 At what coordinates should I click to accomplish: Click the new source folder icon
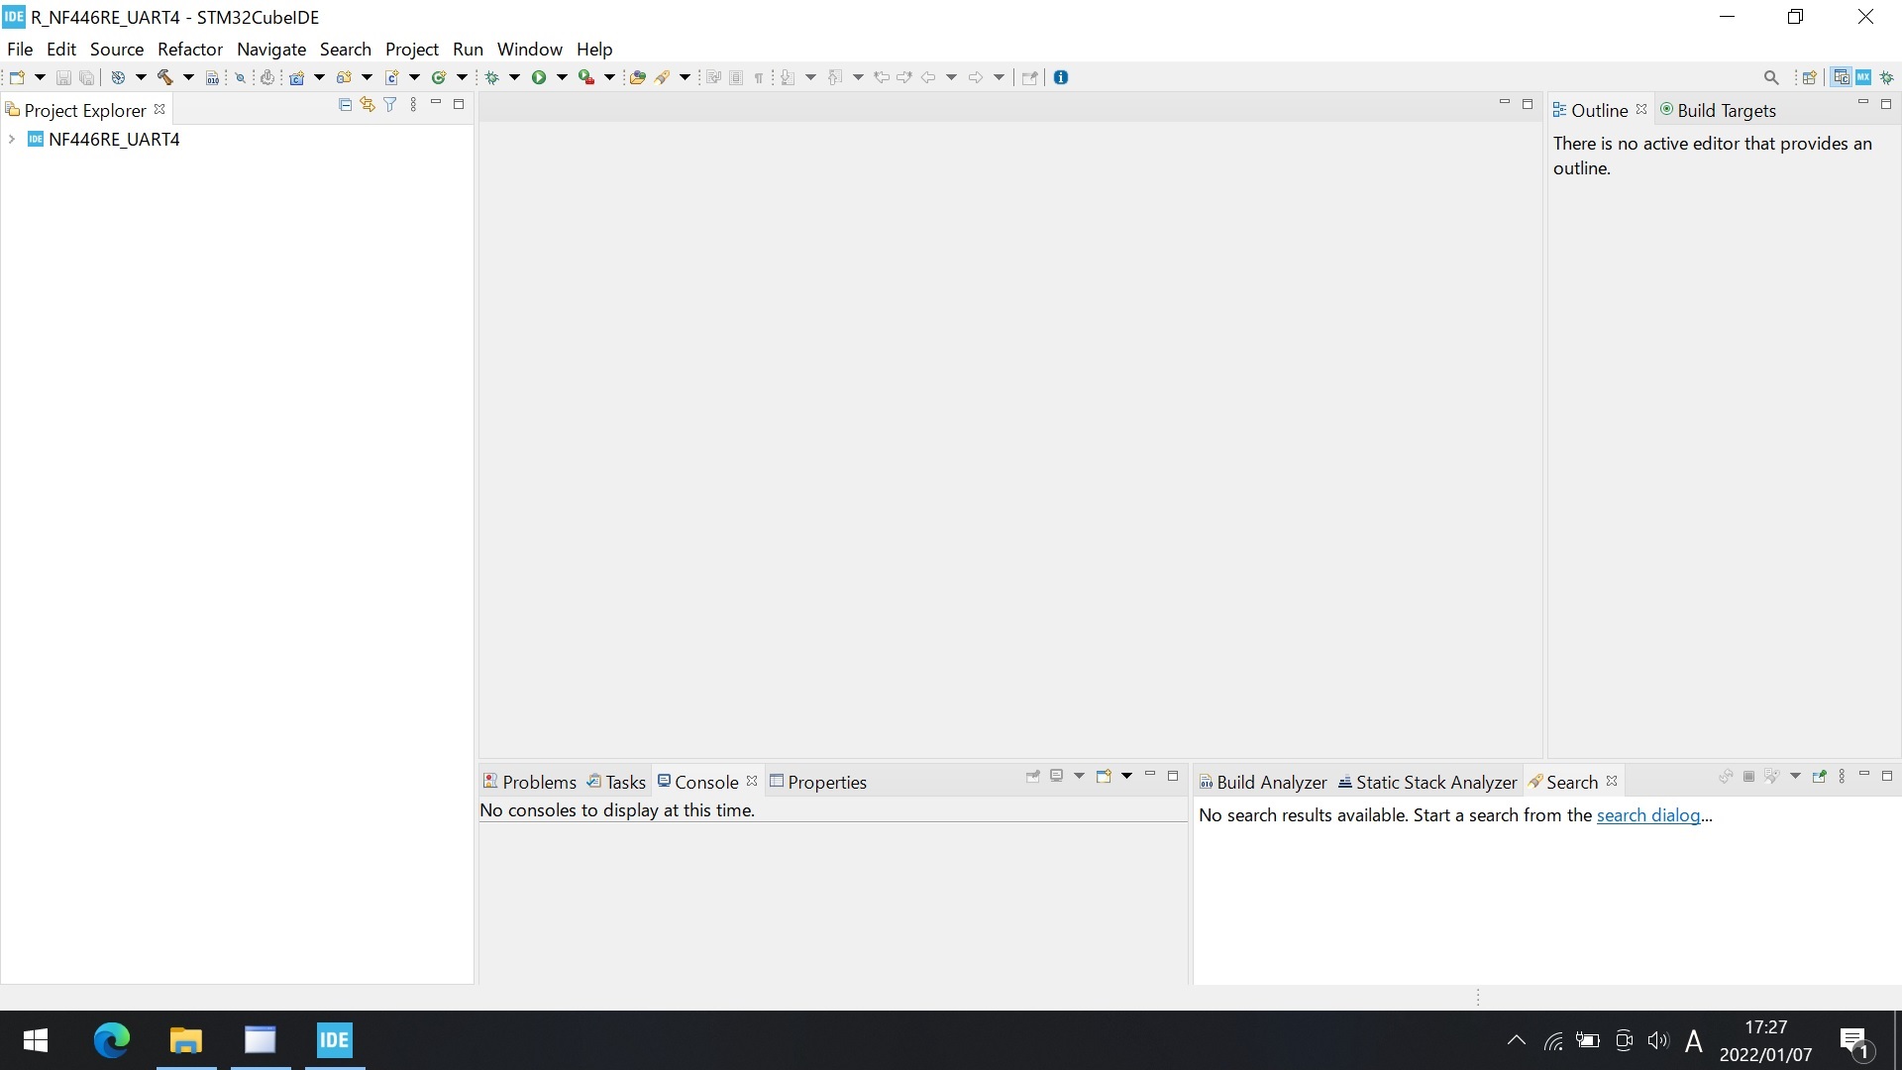344,77
